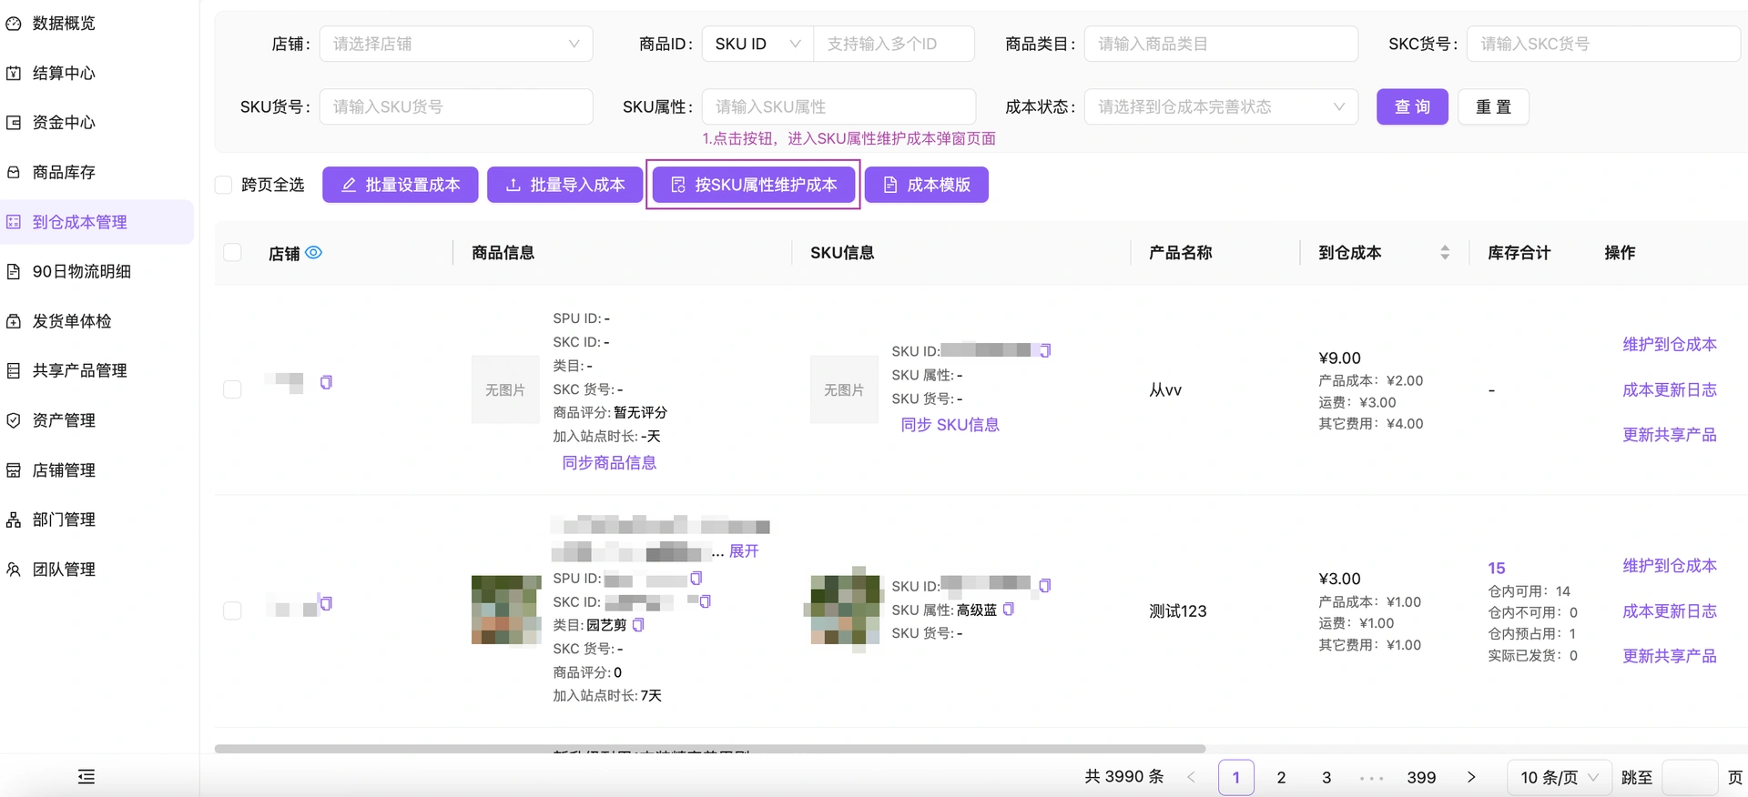Click 成本更新日志 in the 测试123 row
Screen dimensions: 1748x797
click(x=1669, y=611)
